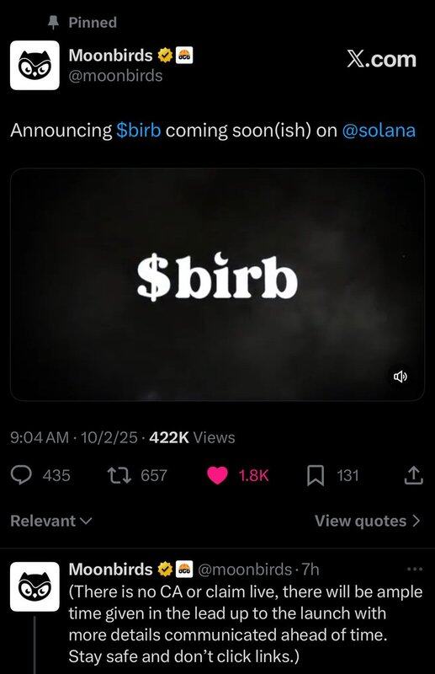Click the Pinned pin icon

53,23
